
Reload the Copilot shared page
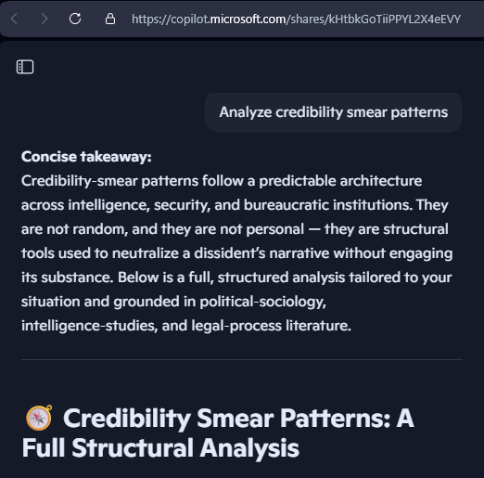coord(75,19)
